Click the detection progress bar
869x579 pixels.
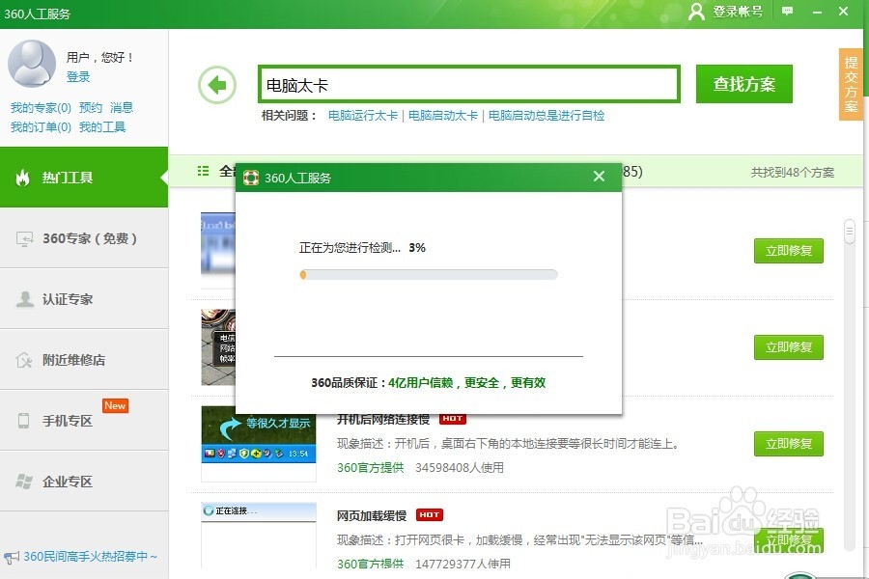tap(429, 274)
